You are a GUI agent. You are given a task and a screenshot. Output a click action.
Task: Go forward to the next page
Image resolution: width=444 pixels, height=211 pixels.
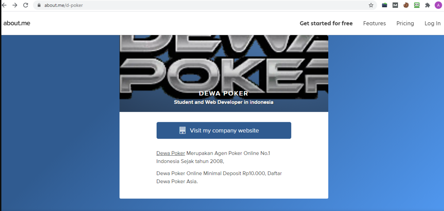(15, 5)
